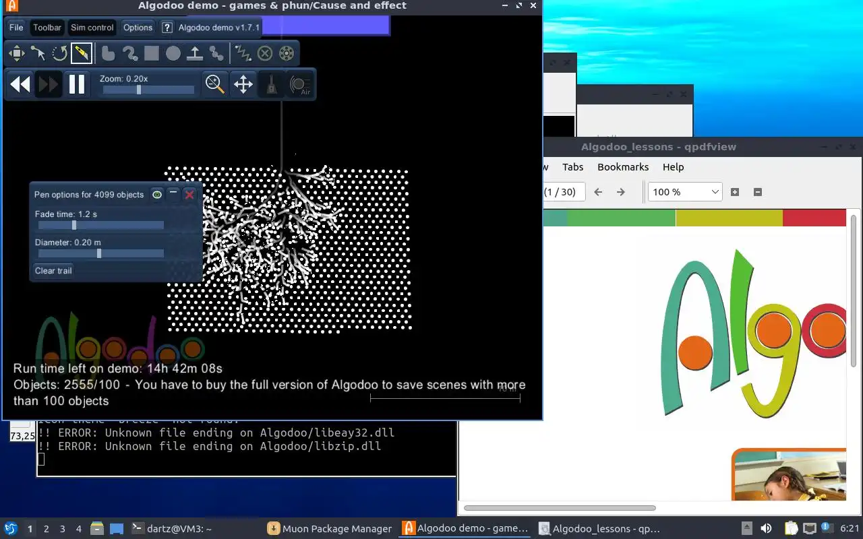
Task: Switch to workspace 2
Action: (x=47, y=529)
